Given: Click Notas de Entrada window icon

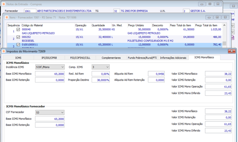Looking at the screenshot, I should (4, 4).
